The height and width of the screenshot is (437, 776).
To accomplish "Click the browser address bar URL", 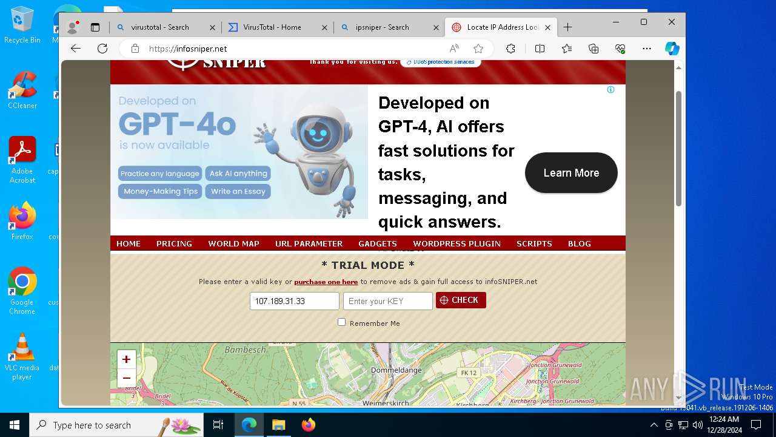I will pos(188,49).
